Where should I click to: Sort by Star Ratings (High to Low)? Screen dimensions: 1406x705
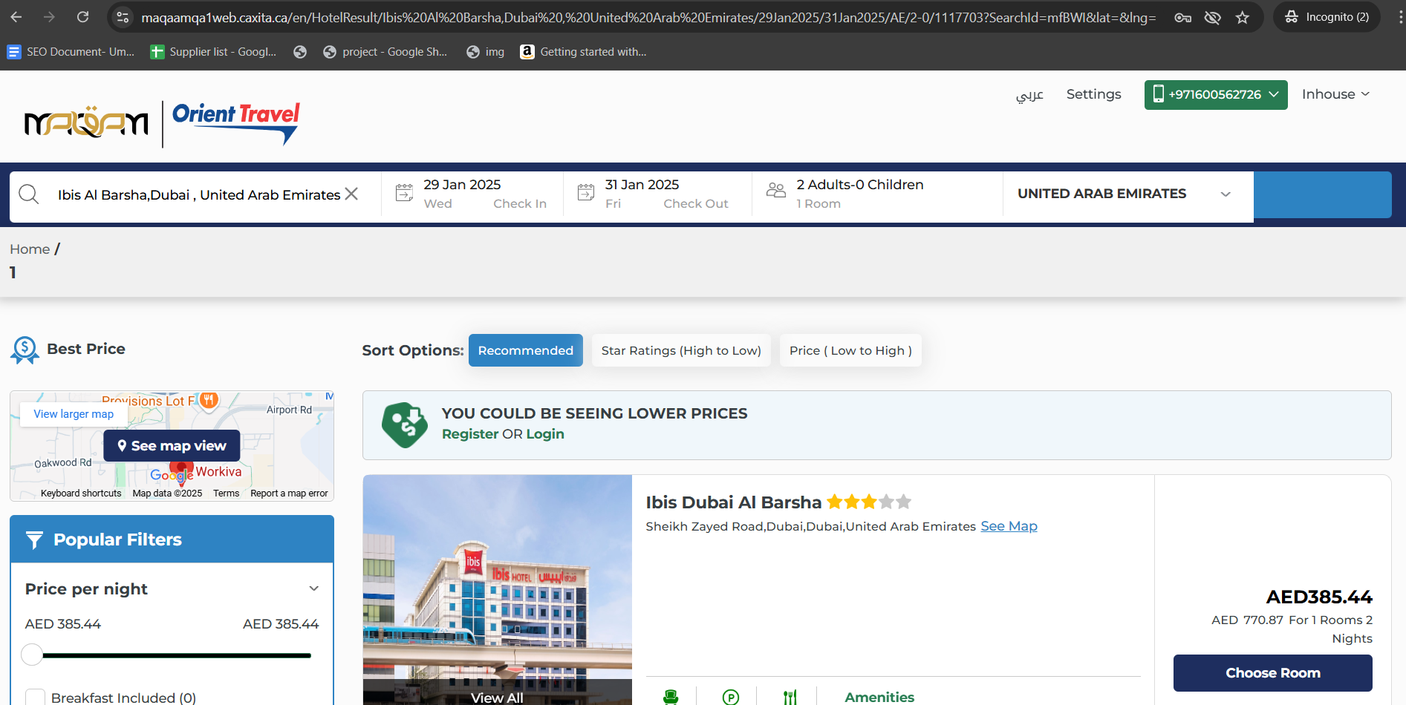(x=680, y=350)
